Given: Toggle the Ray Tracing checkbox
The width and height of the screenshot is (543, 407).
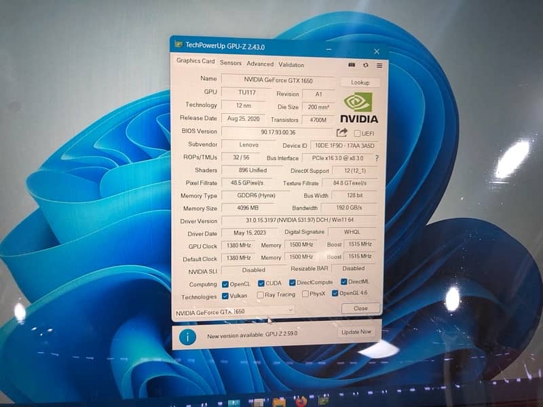Looking at the screenshot, I should tap(261, 295).
